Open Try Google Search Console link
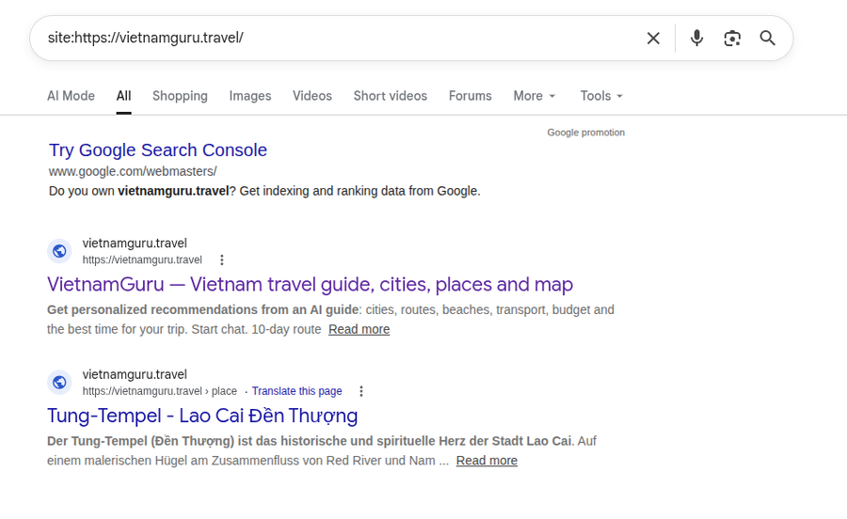The height and width of the screenshot is (519, 847). tap(158, 150)
